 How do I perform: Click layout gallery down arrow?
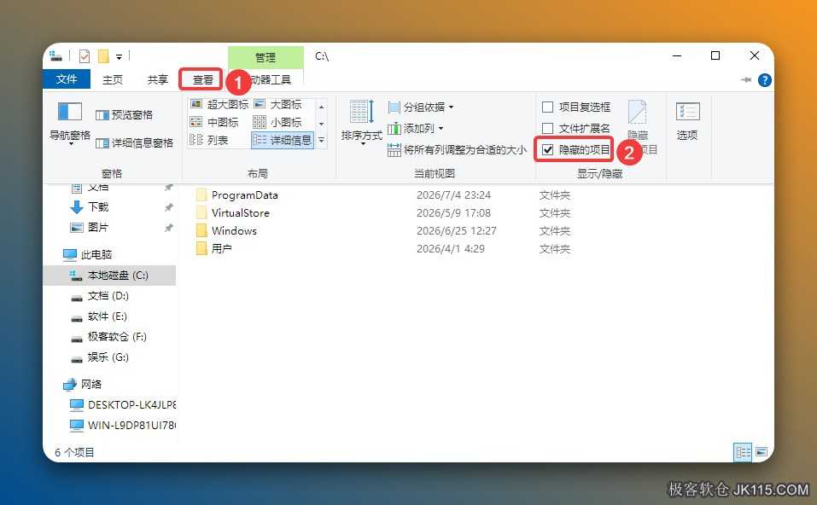(x=322, y=124)
